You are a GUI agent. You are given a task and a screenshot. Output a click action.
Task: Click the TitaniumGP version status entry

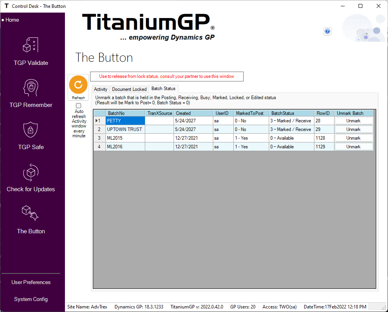(x=197, y=307)
